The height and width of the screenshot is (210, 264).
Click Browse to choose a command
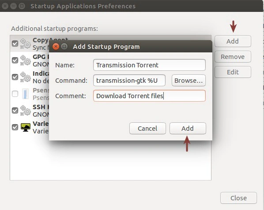tap(189, 81)
